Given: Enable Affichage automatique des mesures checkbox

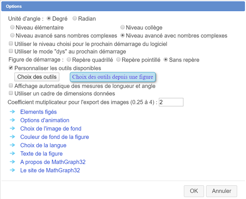Looking at the screenshot, I should [x=11, y=85].
